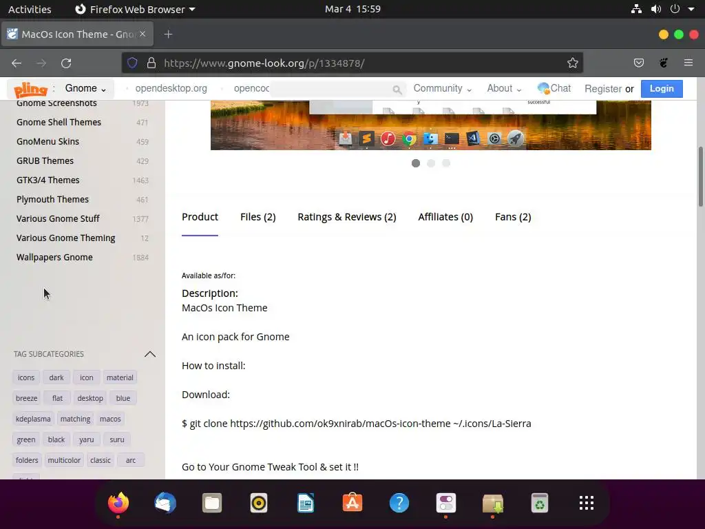
Task: Select the third carousel dot
Action: coord(446,163)
